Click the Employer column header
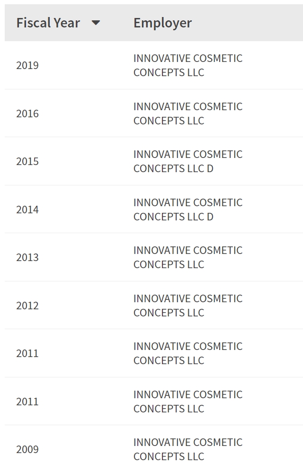 pyautogui.click(x=162, y=23)
